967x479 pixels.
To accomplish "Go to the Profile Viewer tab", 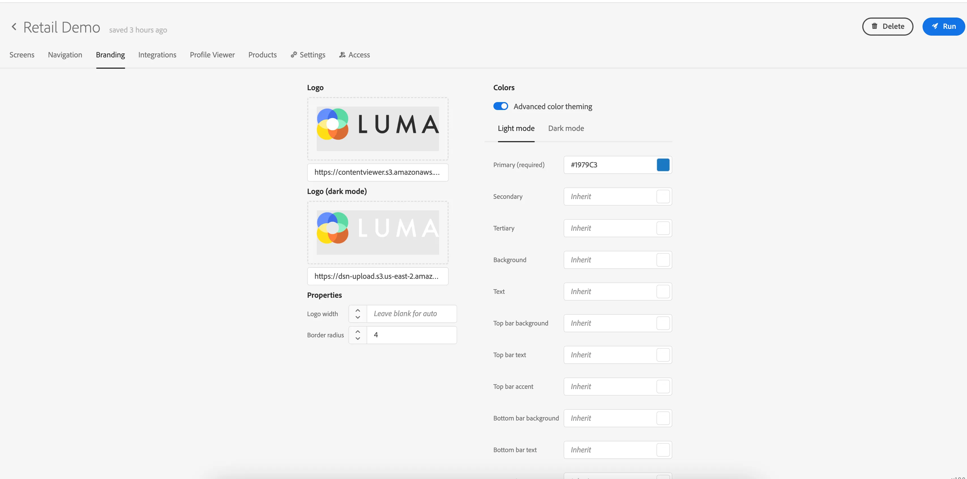I will (x=212, y=55).
